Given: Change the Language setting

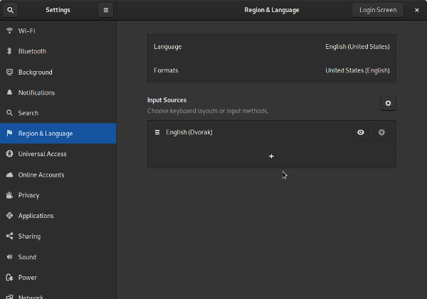Looking at the screenshot, I should tap(271, 47).
